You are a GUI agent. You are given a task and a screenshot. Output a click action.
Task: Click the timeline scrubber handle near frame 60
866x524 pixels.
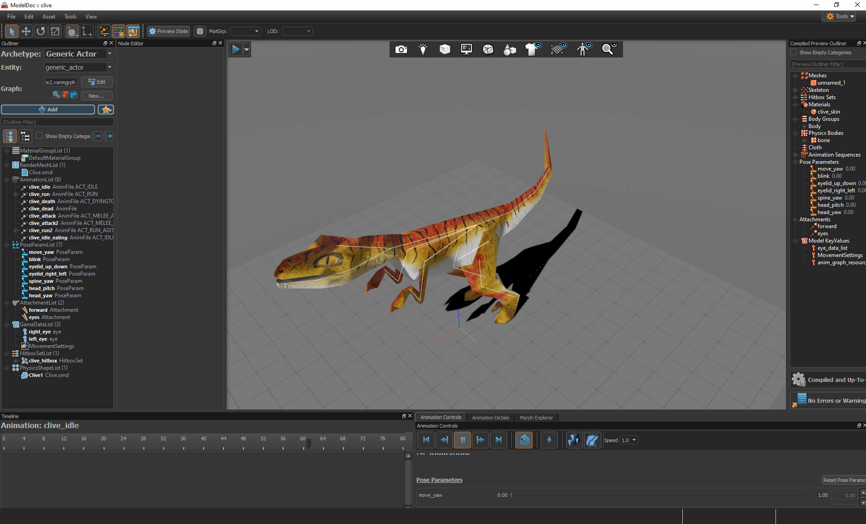click(x=308, y=443)
